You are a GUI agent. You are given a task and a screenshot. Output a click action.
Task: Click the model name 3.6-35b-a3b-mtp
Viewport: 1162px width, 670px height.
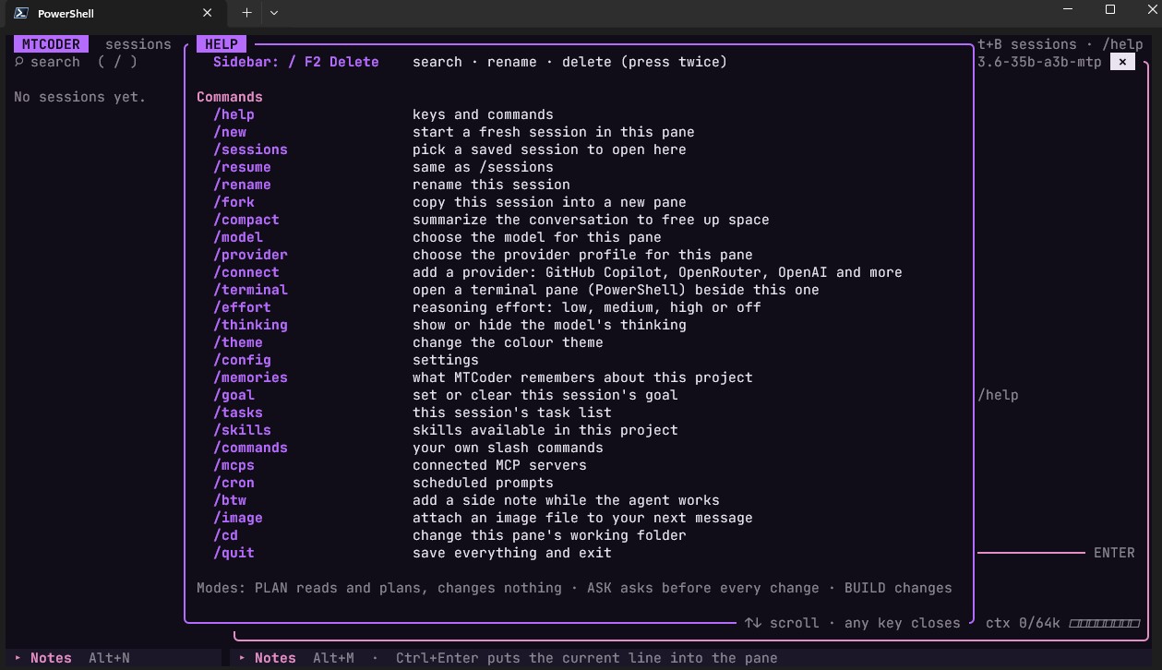point(1039,62)
